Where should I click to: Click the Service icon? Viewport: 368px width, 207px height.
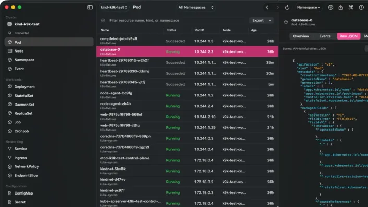10,149
